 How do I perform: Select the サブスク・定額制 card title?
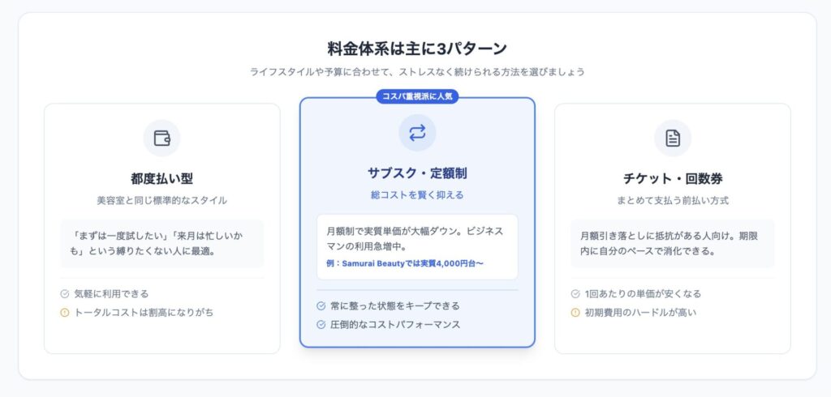417,173
